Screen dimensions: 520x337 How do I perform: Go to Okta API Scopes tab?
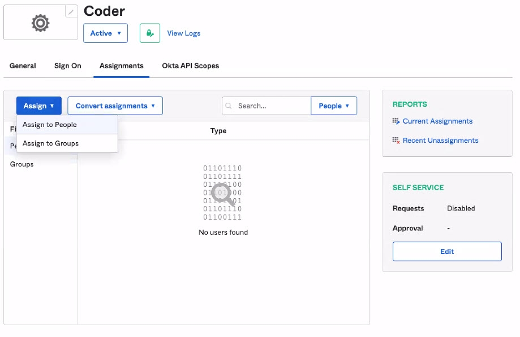click(190, 66)
